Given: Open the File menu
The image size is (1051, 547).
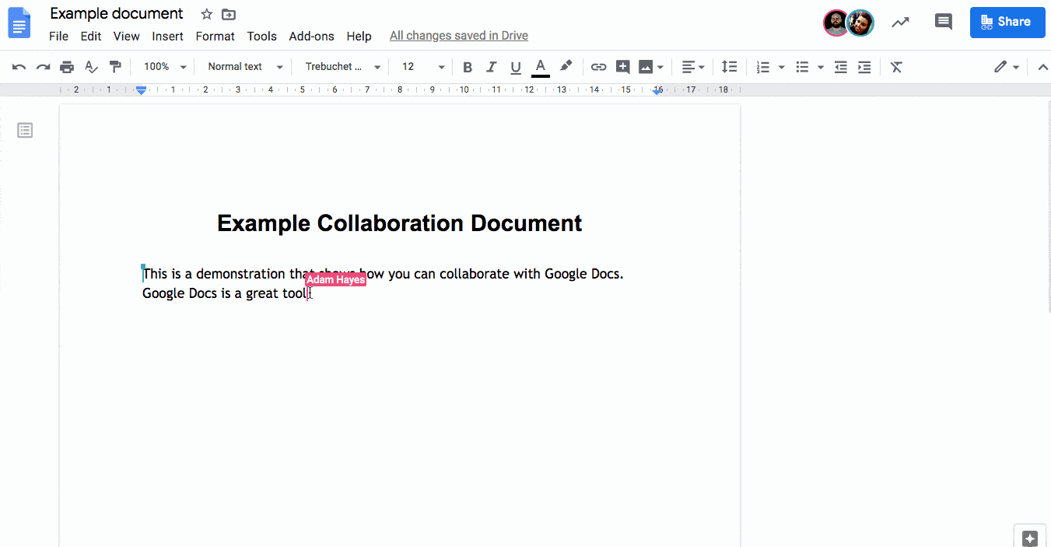Looking at the screenshot, I should pos(58,36).
